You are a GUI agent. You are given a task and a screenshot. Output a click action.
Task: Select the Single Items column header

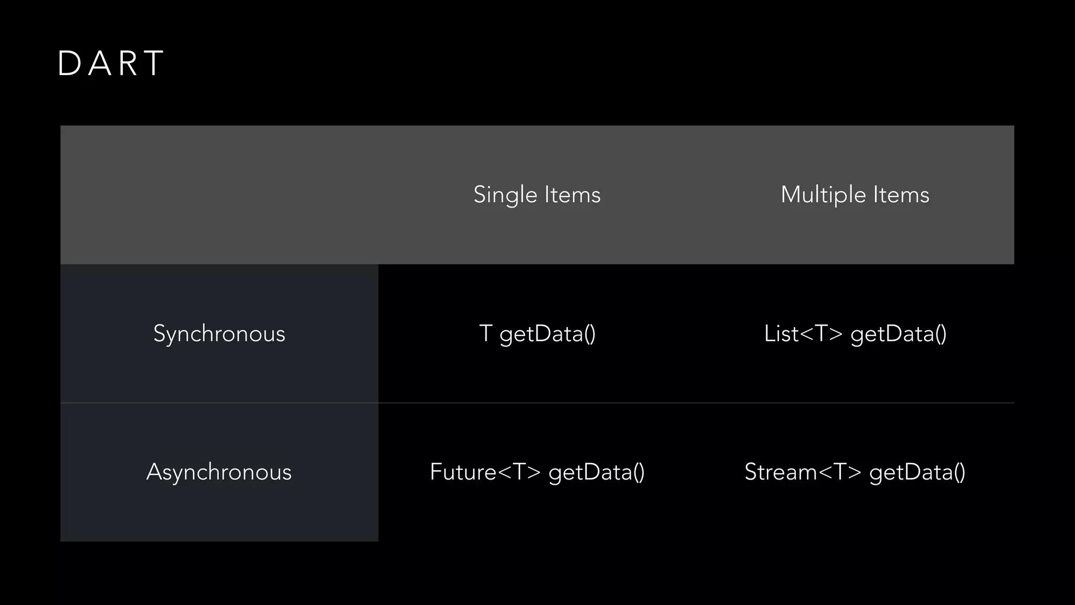[x=536, y=195]
